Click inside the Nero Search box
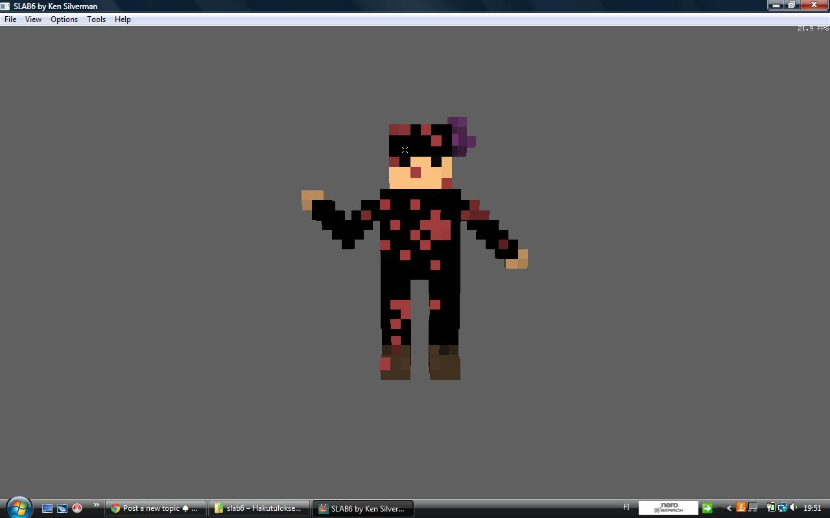The height and width of the screenshot is (518, 830). pos(668,508)
